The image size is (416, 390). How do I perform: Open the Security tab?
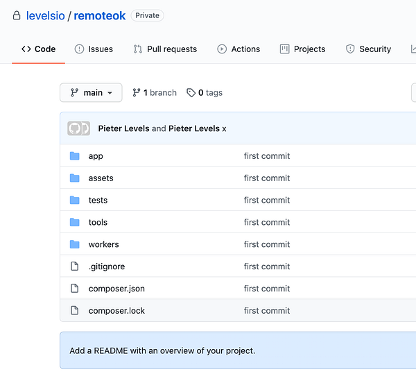374,49
